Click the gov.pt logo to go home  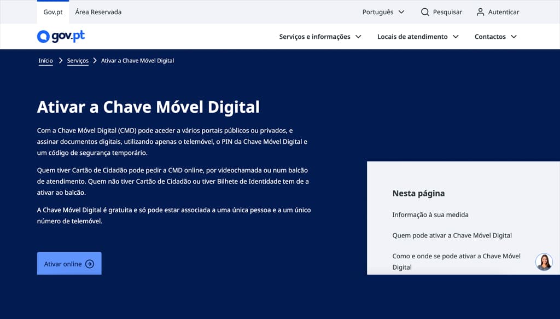[x=60, y=36]
